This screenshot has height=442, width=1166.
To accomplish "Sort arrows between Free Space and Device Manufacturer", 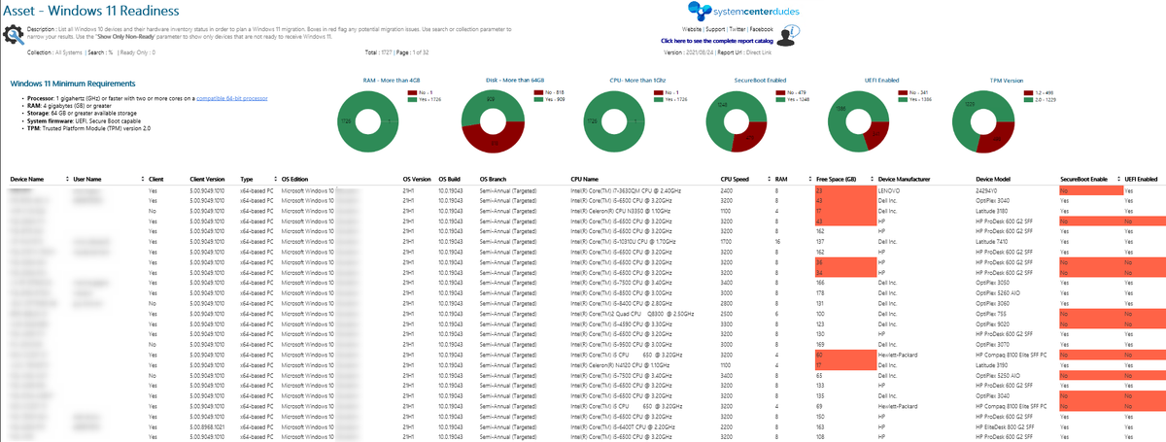I will tap(872, 180).
